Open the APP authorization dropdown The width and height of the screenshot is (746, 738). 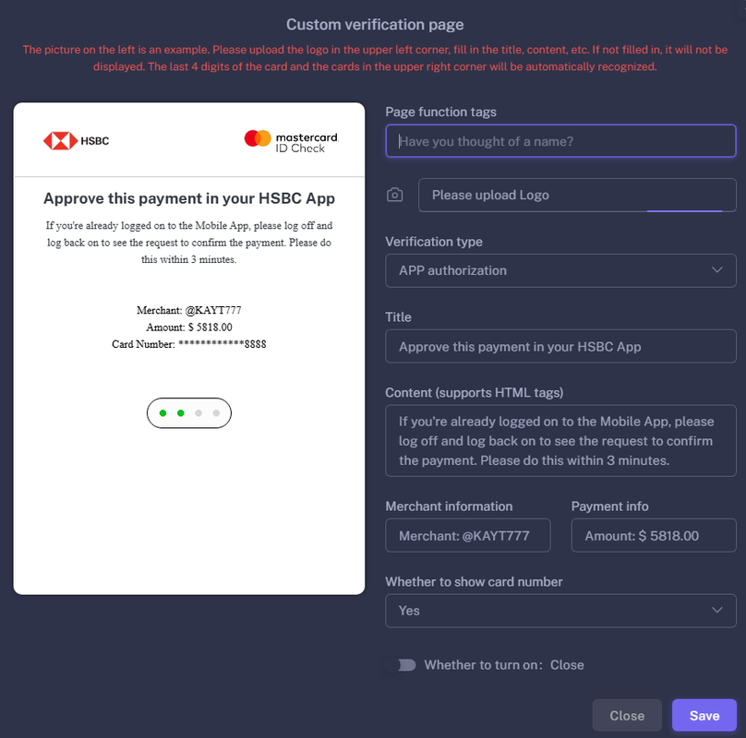click(x=560, y=270)
